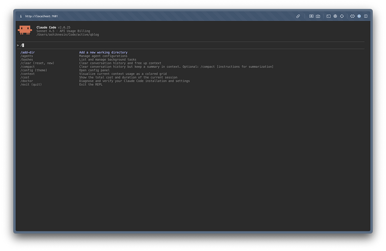
Task: Click the Claude Code v2.0.25 title
Action: click(x=53, y=27)
